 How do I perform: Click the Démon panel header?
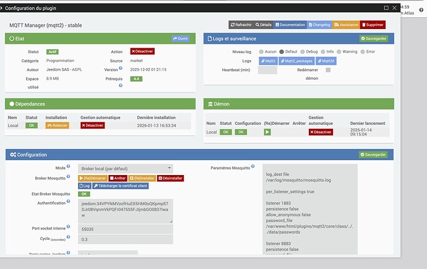click(299, 104)
